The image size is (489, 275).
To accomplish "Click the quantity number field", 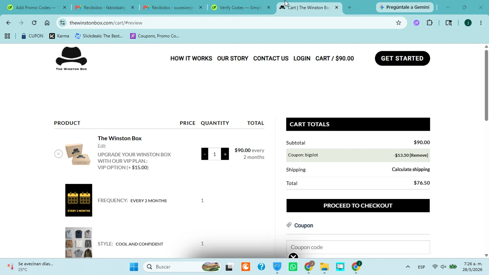I will (x=215, y=154).
